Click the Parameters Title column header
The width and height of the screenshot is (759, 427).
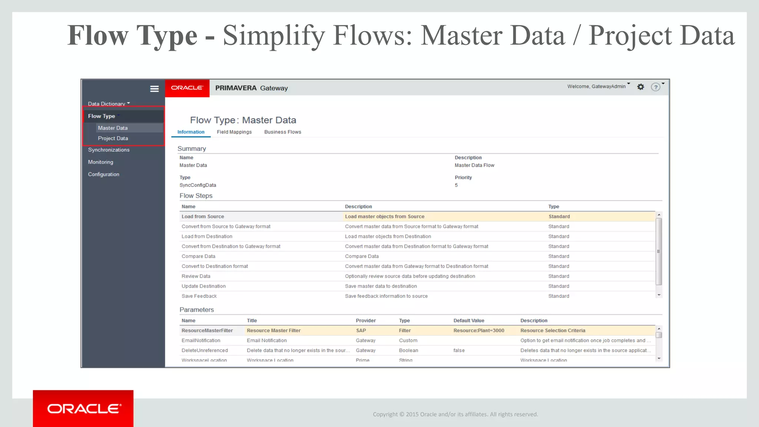[x=252, y=321]
